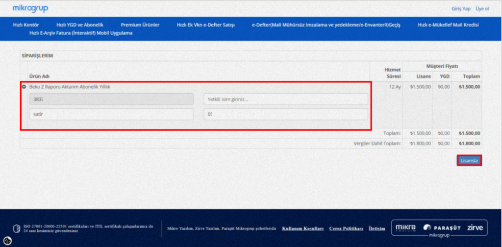The image size is (502, 247).
Task: Click the phone field starting with 05
Action: coord(286,114)
